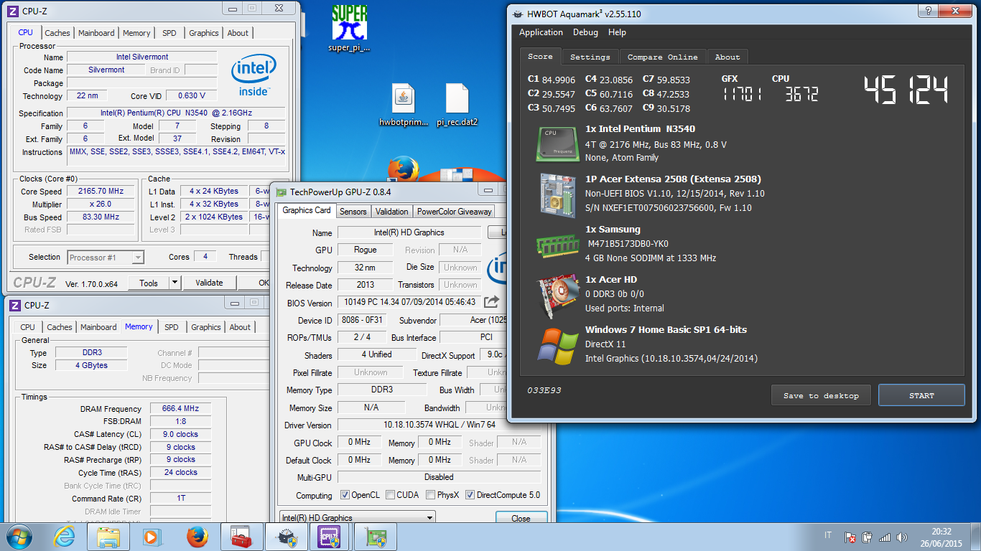Select the hwbotprime jar file on desktop
Screen dimensions: 981x551
tap(403, 98)
